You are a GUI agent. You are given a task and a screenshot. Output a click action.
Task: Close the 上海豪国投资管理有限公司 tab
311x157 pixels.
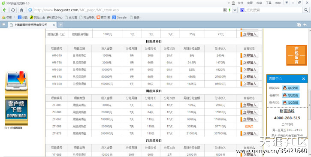[x=54, y=25]
